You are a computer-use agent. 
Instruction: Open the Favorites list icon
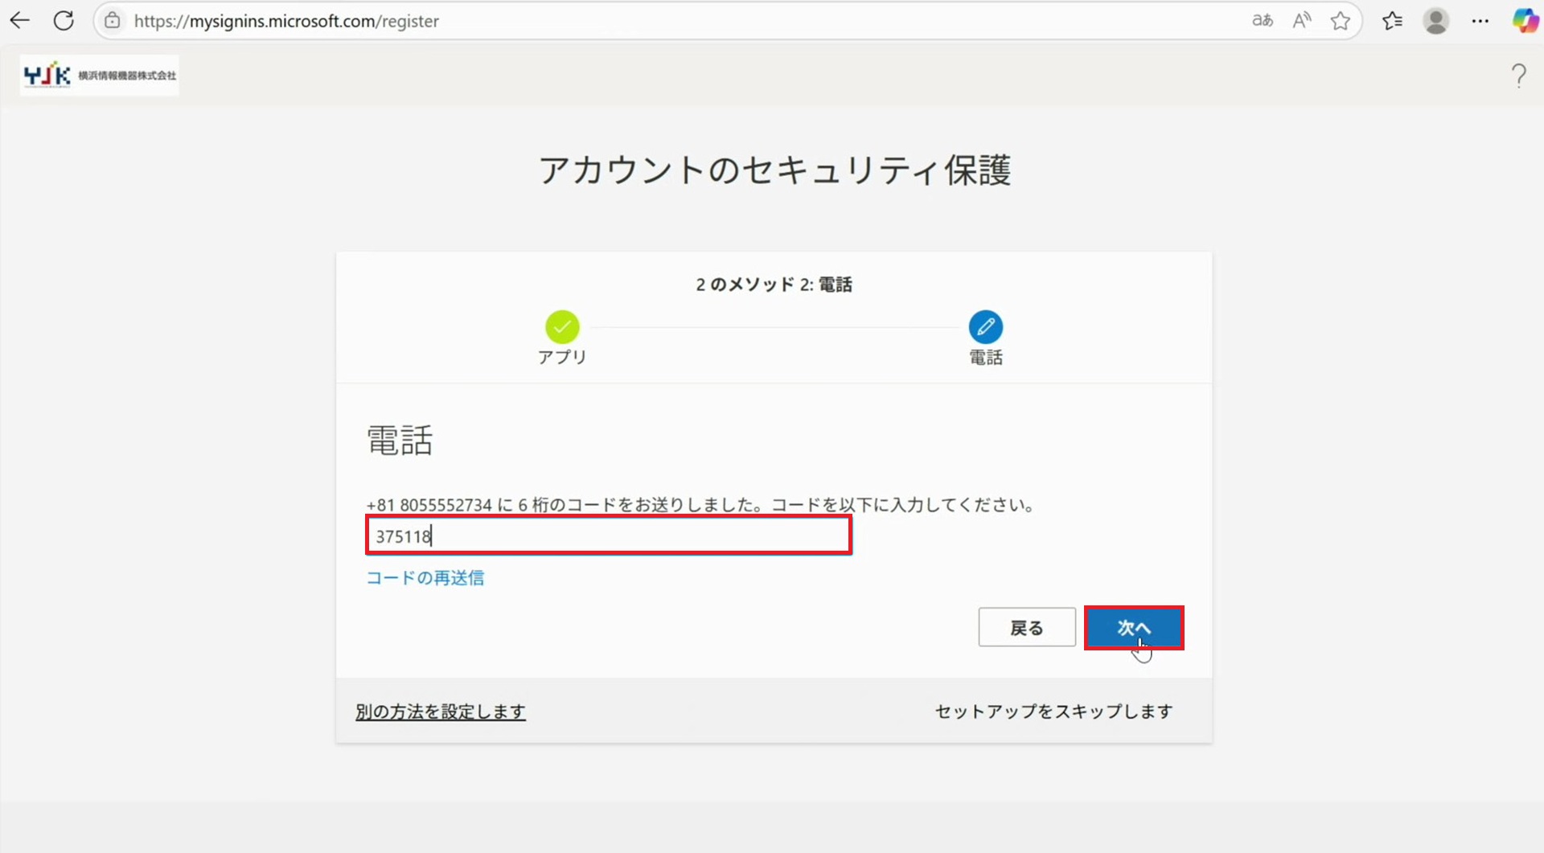click(x=1392, y=21)
